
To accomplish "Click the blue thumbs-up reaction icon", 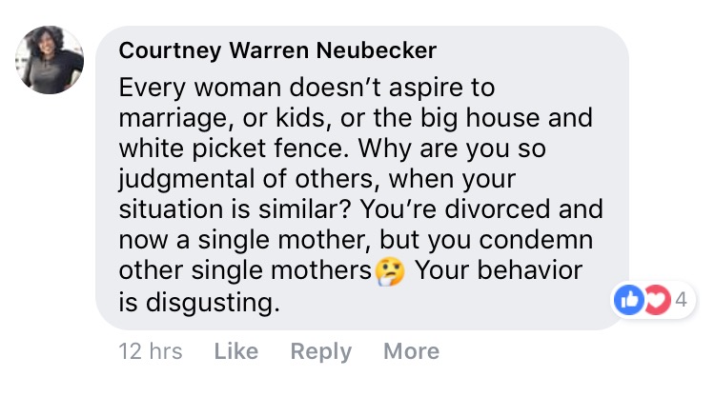I will tap(629, 301).
